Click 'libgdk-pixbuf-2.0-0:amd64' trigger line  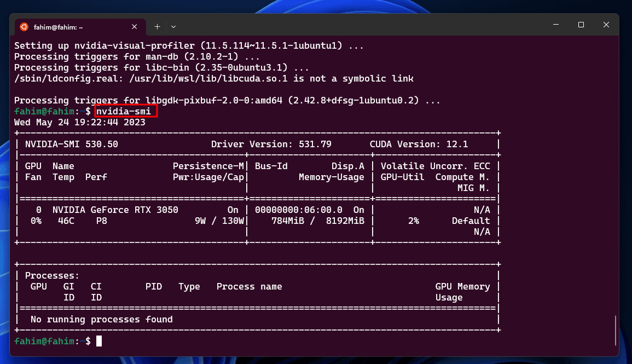click(227, 100)
